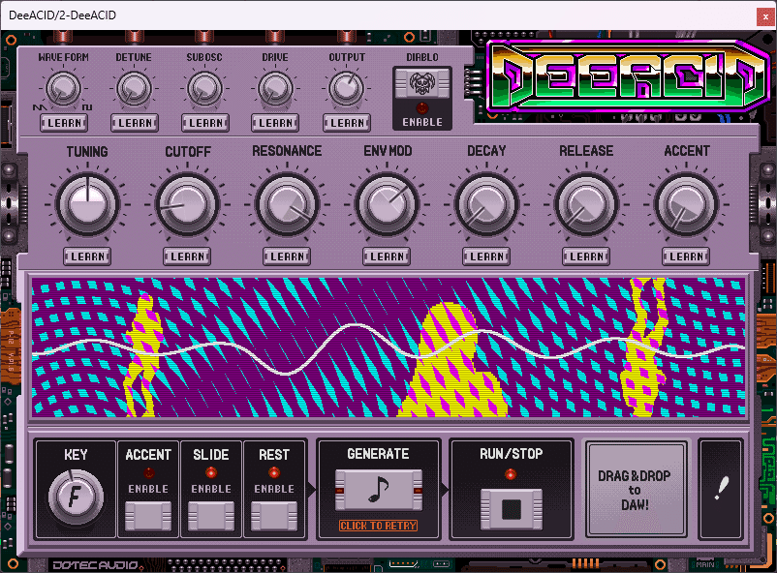Toggle the Rest enable switch
Image resolution: width=777 pixels, height=573 pixels.
click(x=274, y=516)
